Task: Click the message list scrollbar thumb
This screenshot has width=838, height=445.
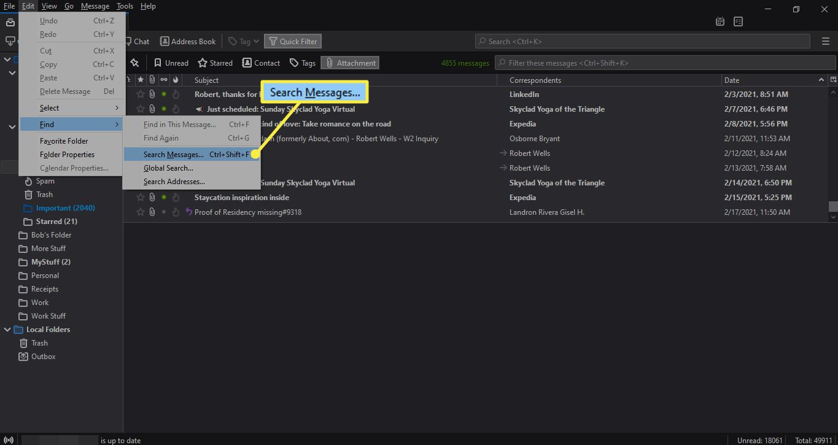Action: (833, 207)
